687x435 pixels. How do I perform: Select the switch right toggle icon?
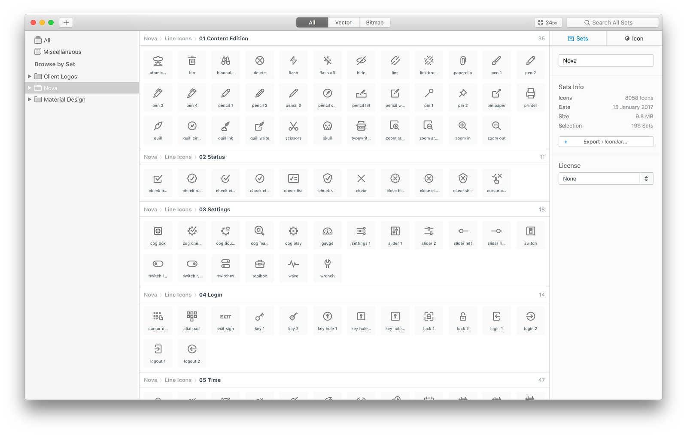pyautogui.click(x=192, y=268)
